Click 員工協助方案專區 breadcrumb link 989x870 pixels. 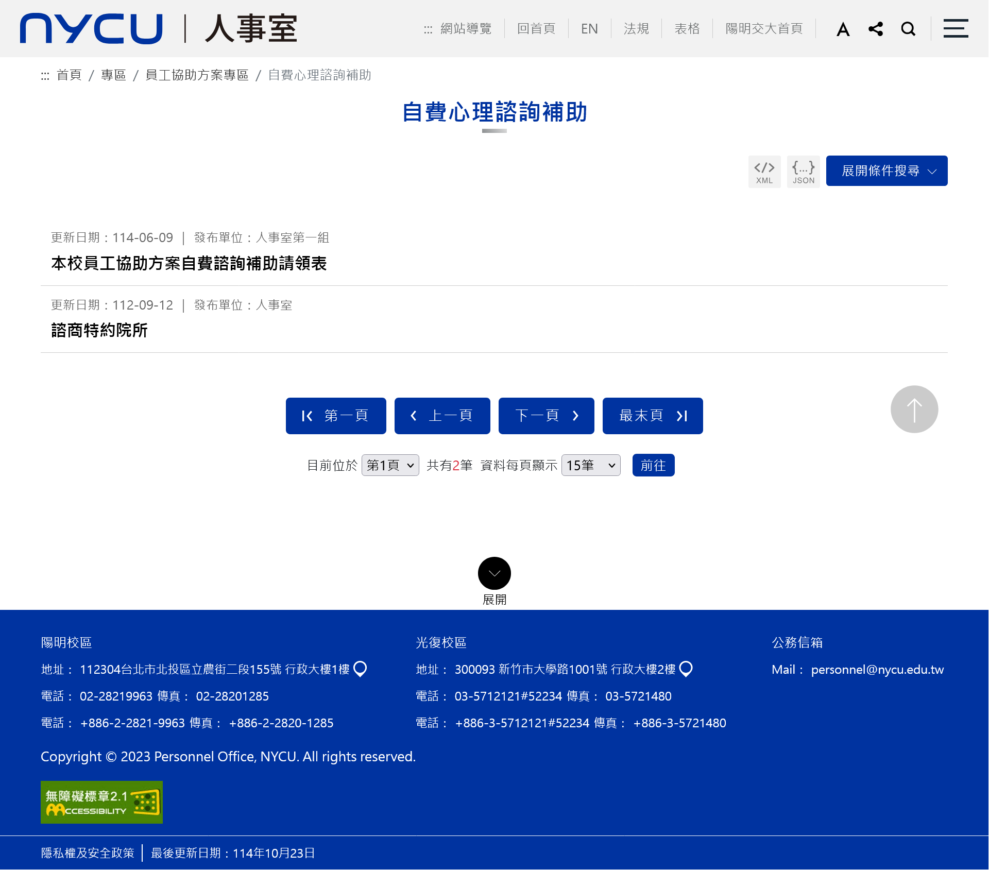[x=197, y=75]
